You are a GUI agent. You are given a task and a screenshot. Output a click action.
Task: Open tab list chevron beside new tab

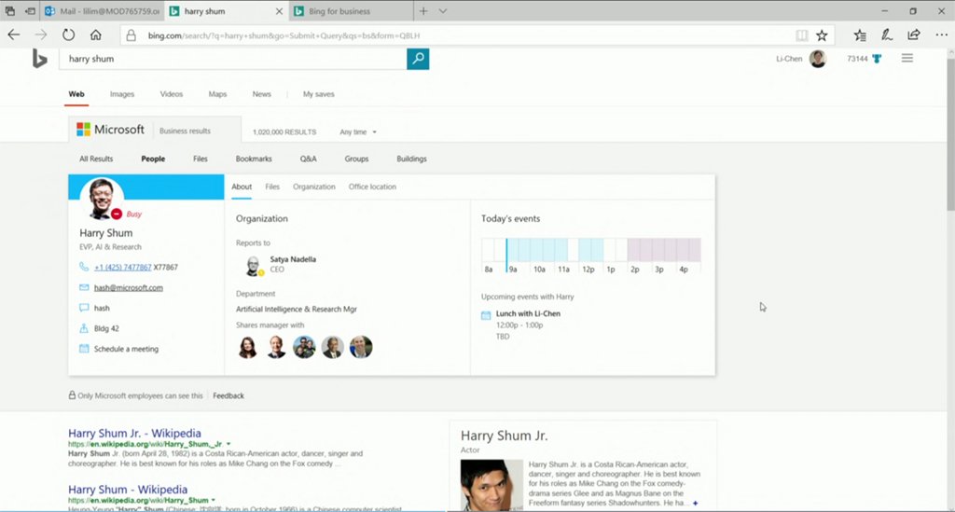(x=443, y=11)
